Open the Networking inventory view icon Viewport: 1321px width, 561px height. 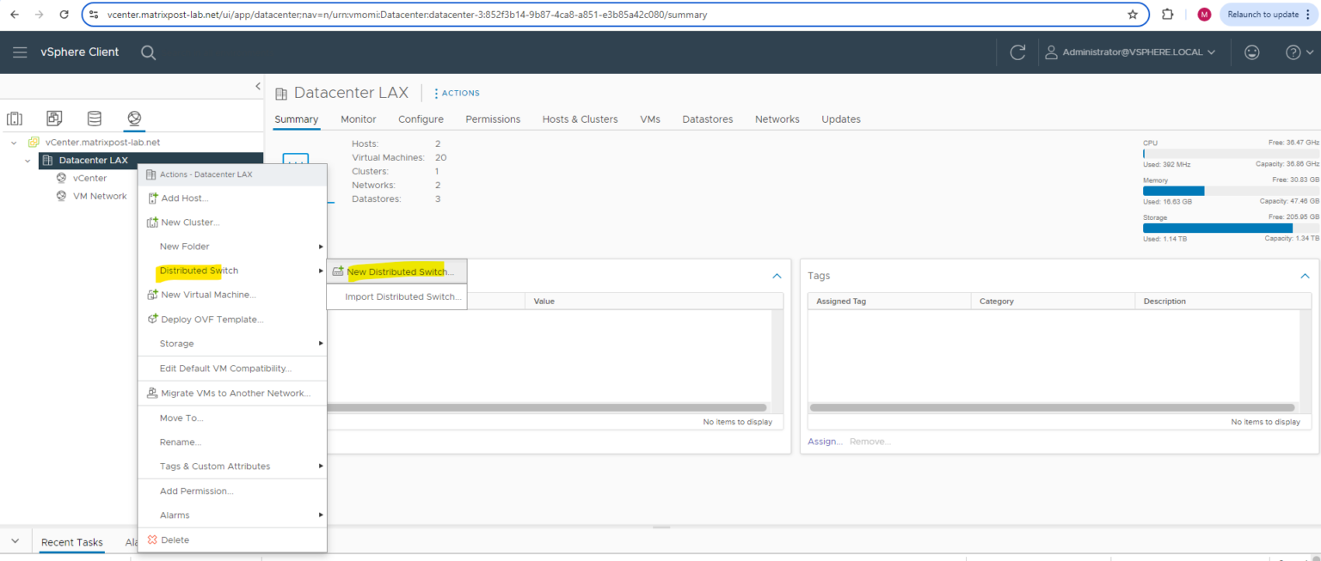(132, 119)
